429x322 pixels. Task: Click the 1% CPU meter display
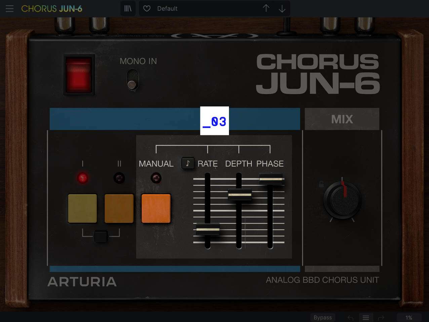pyautogui.click(x=408, y=317)
